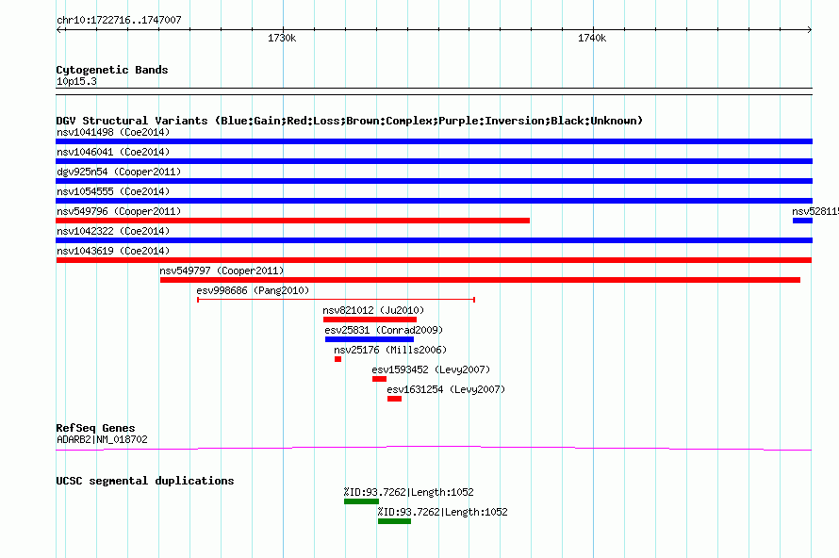Select the nsv549796 (Cooper2011) red loss bar

tap(292, 221)
